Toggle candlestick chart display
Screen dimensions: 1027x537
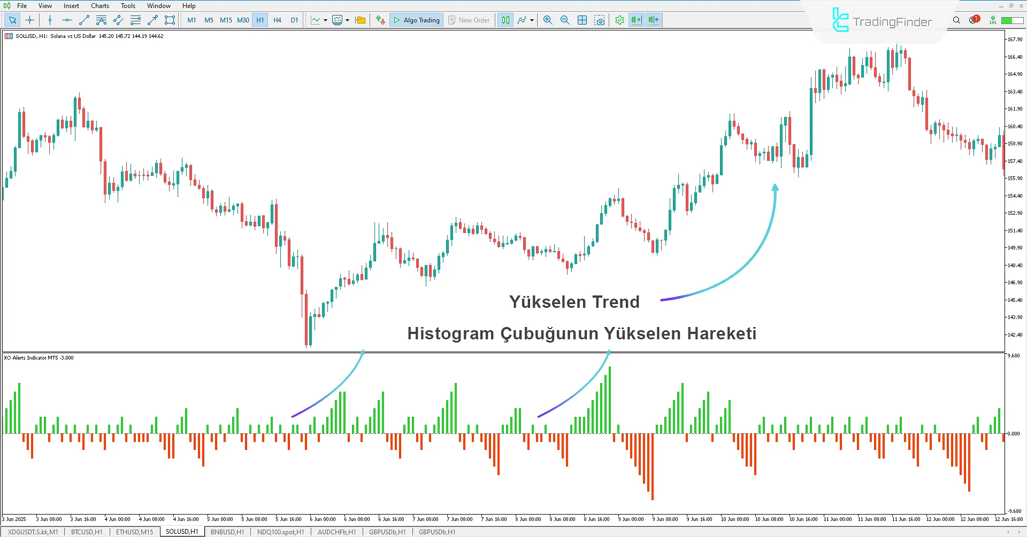[505, 20]
